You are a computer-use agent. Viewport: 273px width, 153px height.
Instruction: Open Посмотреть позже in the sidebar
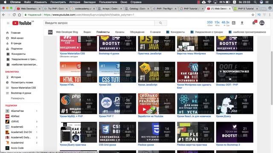click(22, 82)
